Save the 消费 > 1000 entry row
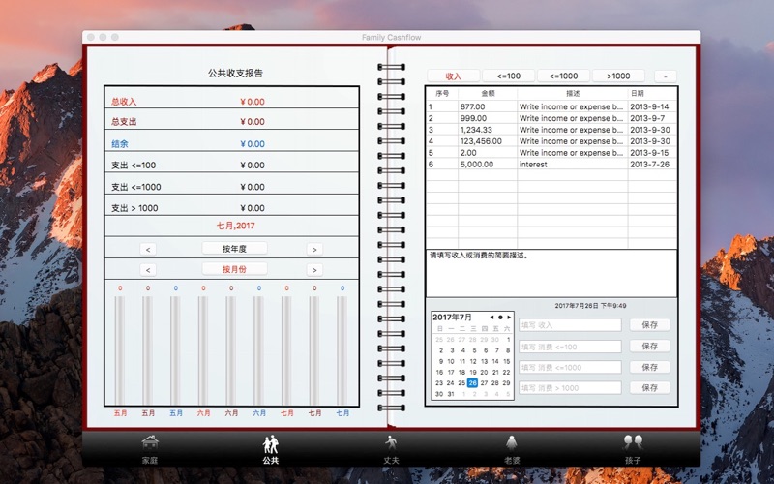The width and height of the screenshot is (774, 484). (649, 387)
